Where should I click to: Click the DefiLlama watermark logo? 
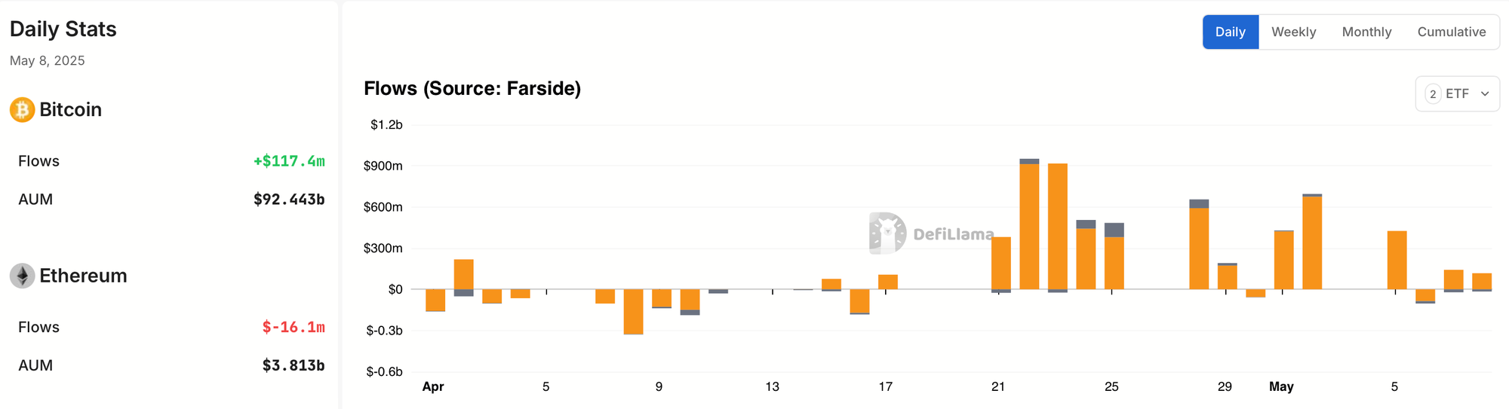click(x=931, y=233)
